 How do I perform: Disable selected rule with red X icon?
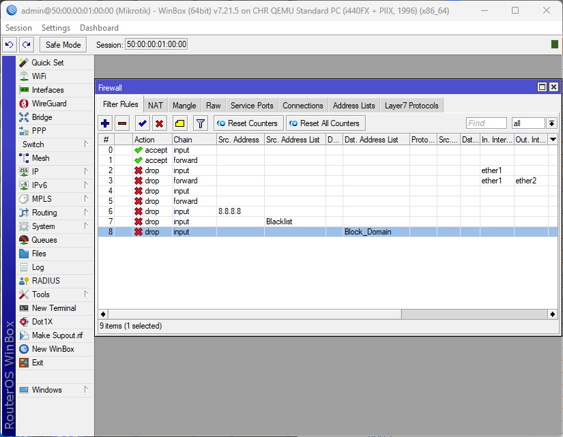160,123
